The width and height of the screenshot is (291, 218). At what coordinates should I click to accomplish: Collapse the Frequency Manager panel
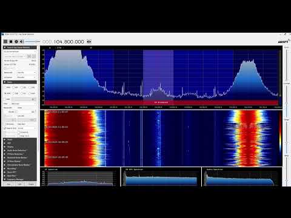pyautogui.click(x=20, y=179)
